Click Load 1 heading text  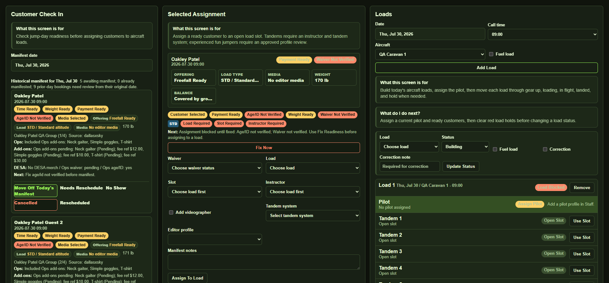coord(387,185)
